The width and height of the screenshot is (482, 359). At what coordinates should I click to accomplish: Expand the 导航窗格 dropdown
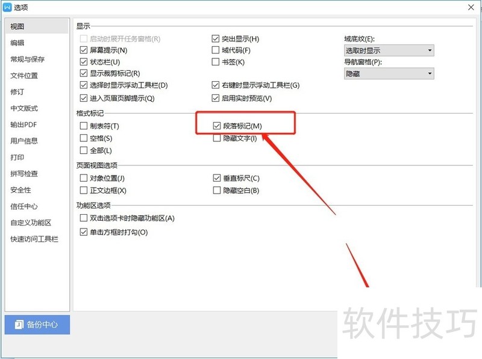pos(389,73)
